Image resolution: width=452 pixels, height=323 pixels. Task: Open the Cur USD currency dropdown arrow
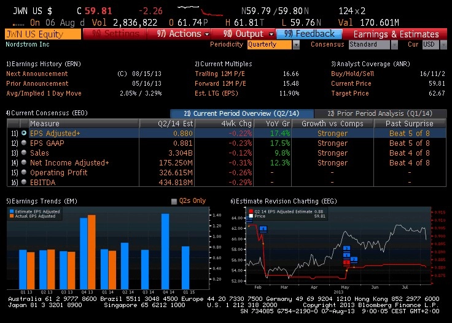point(443,45)
